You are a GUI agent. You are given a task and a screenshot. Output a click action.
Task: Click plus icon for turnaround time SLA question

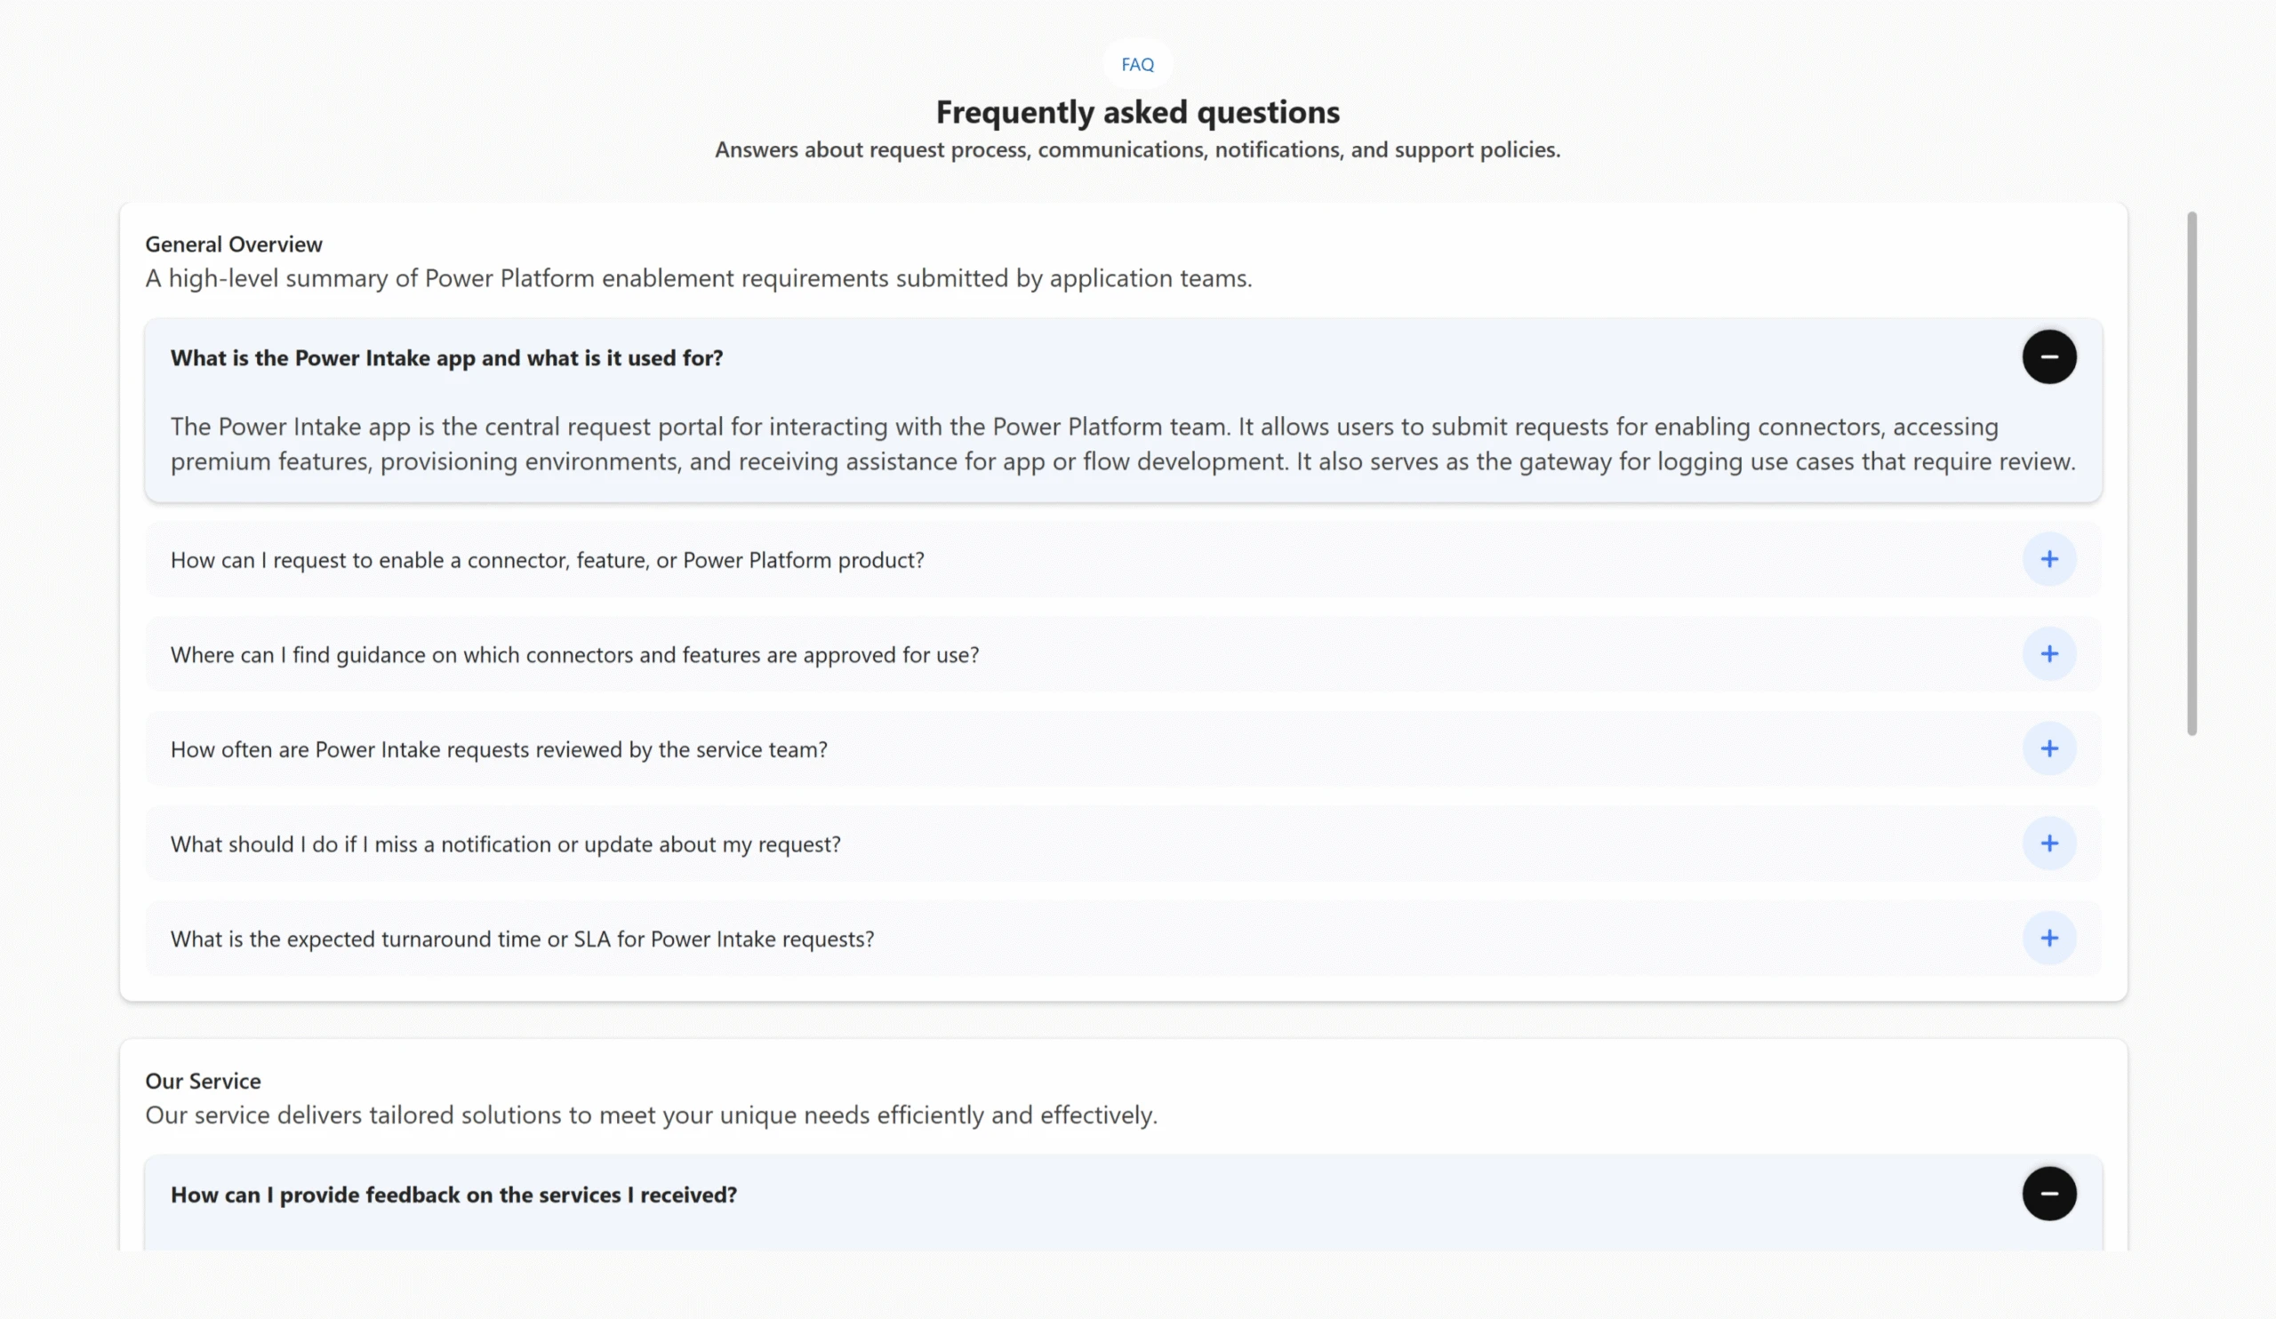(x=2048, y=939)
